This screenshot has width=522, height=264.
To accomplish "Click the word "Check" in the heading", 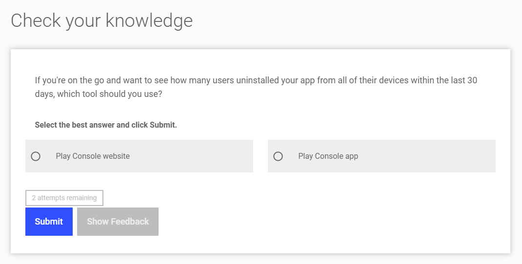I will coord(36,20).
